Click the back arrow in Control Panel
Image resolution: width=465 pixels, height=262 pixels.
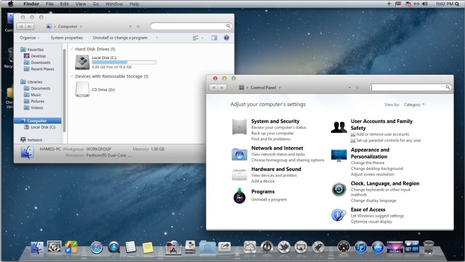[x=213, y=88]
